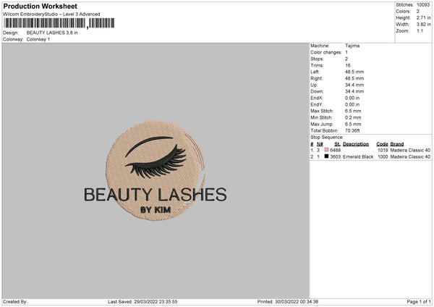The width and height of the screenshot is (434, 307).
Task: Click the barcode in the worksheet header
Action: tap(59, 23)
